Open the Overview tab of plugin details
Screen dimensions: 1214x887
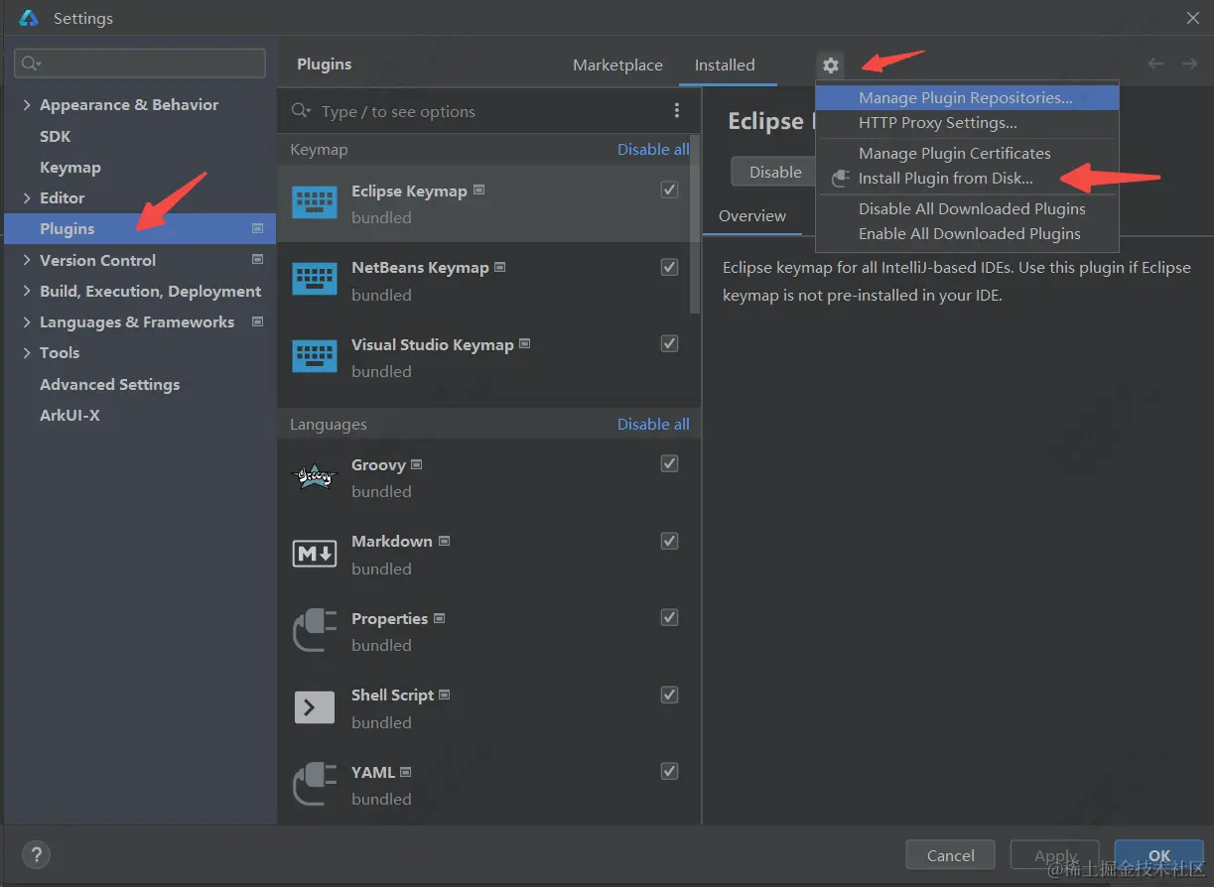752,215
